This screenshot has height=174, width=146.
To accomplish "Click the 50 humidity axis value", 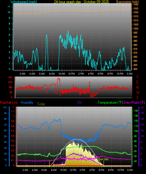I will (5, 136).
